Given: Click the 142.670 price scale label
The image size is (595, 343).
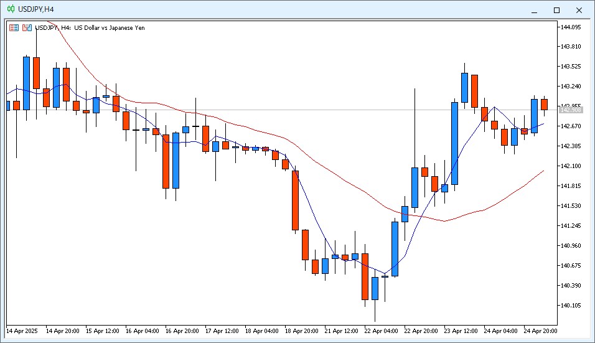Looking at the screenshot, I should tap(571, 126).
